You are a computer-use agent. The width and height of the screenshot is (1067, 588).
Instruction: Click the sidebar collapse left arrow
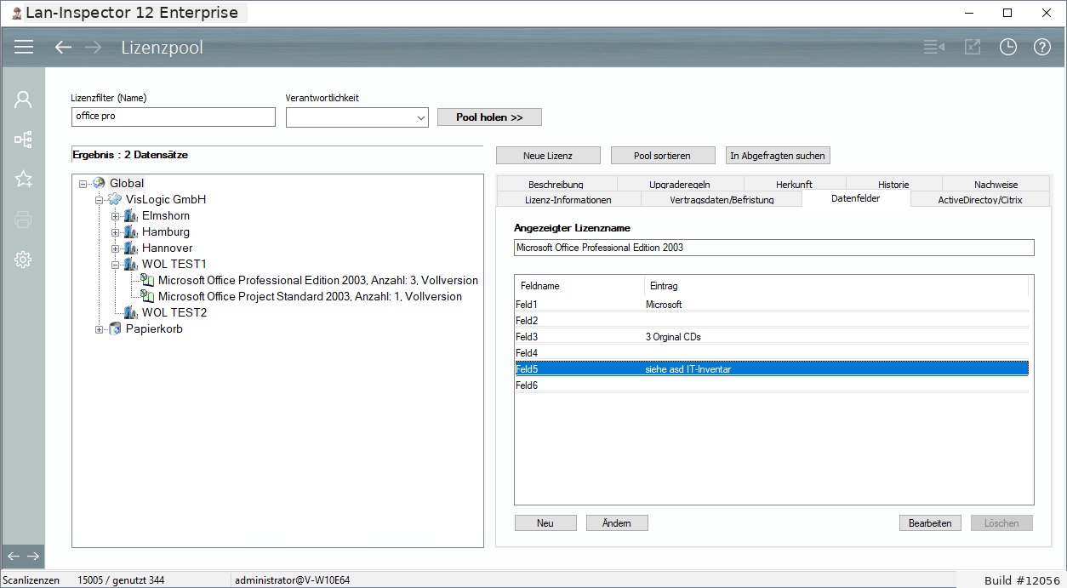[x=14, y=557]
